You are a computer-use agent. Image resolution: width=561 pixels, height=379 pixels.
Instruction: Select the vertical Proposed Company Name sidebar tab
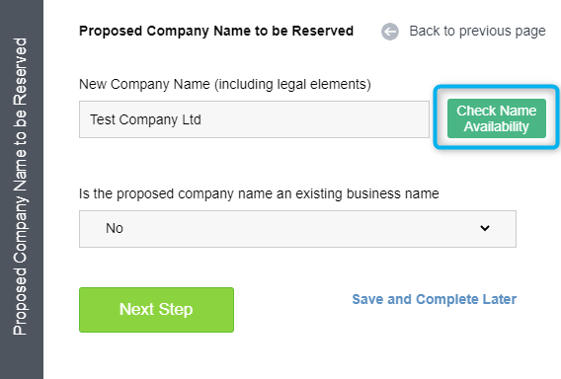20,187
